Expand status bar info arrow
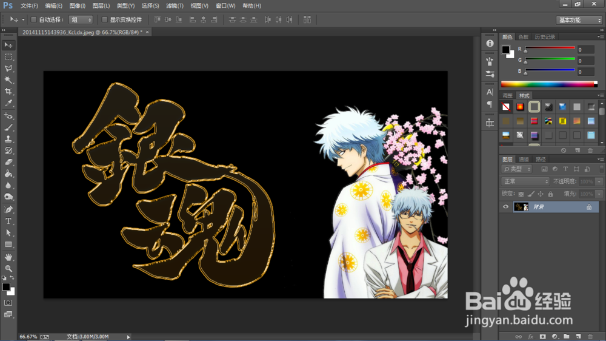Viewport: 606px width, 341px height. pyautogui.click(x=128, y=337)
